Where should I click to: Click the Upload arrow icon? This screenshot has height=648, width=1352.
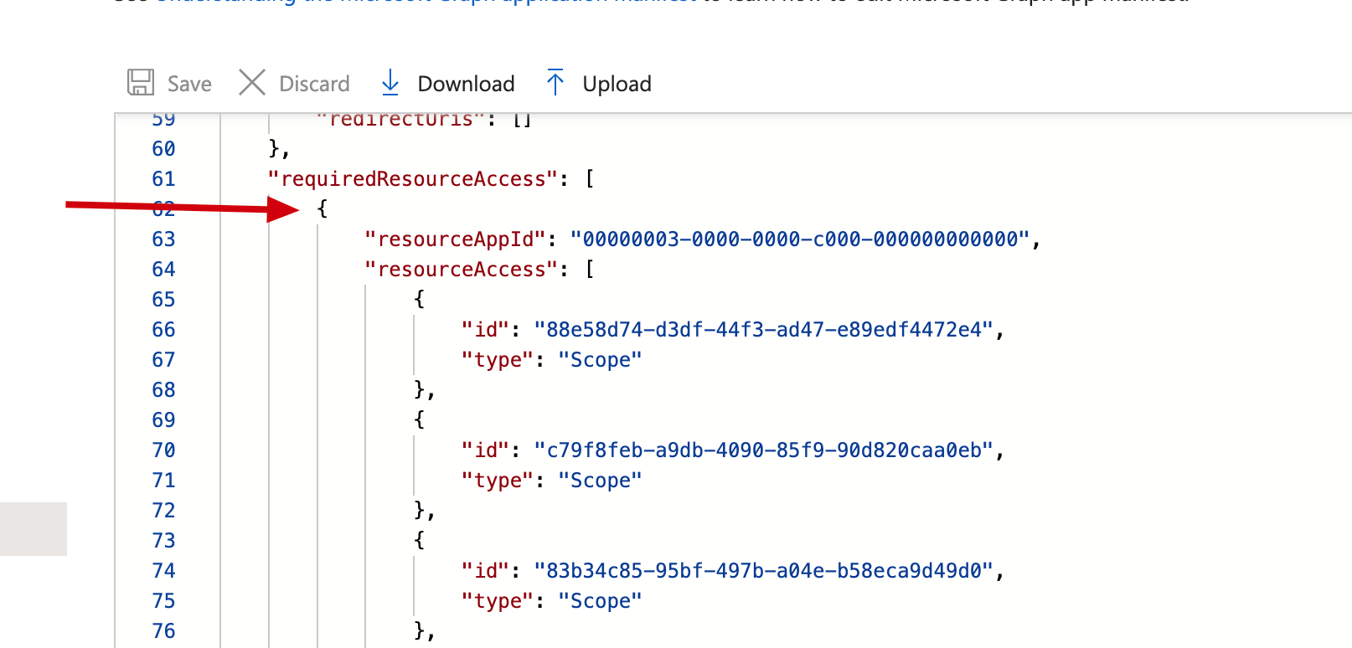(555, 83)
